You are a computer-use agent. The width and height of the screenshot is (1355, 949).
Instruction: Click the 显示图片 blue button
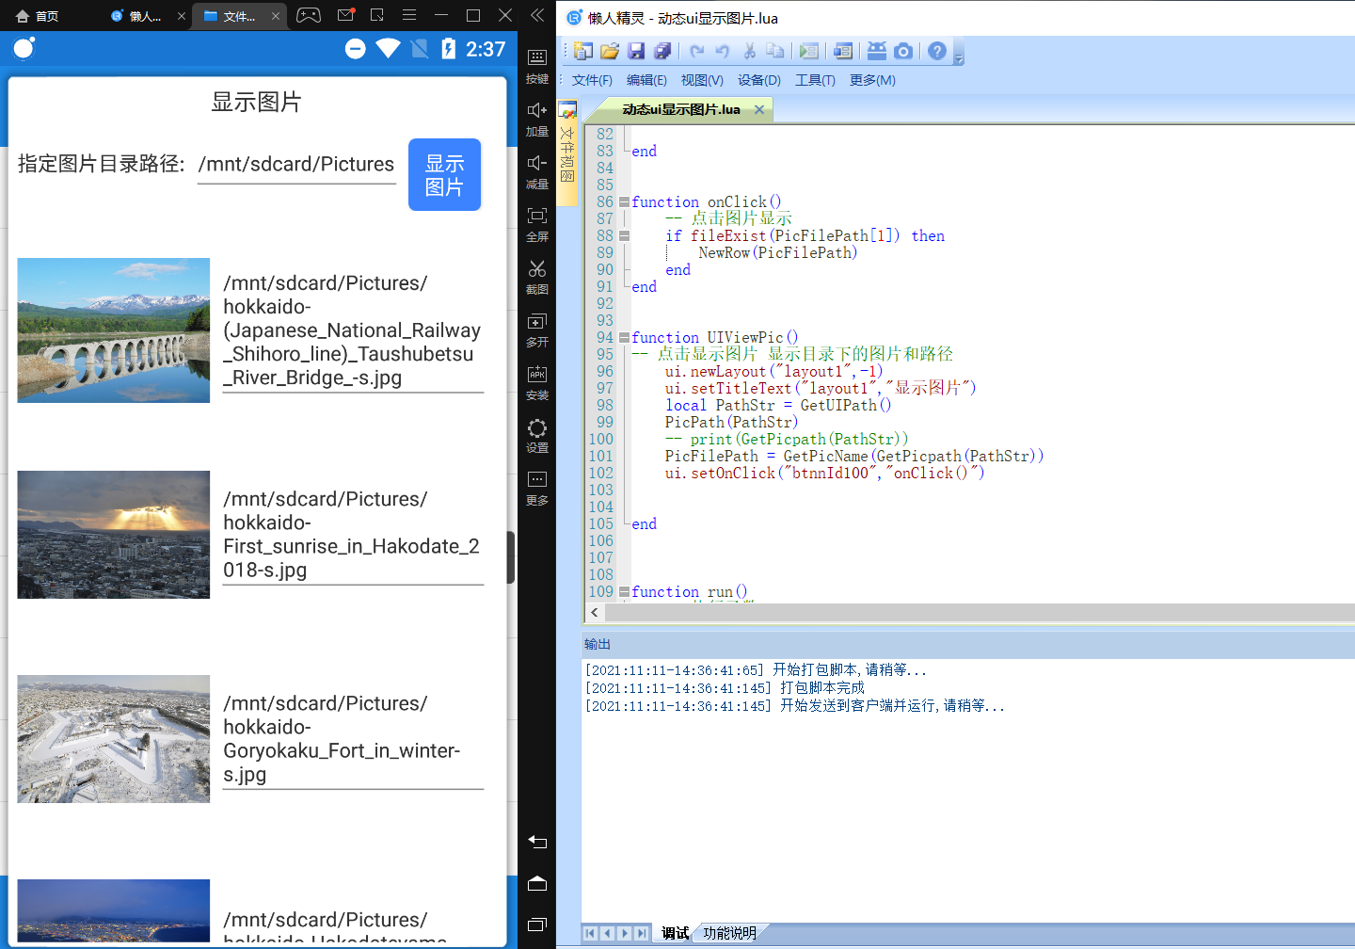444,174
